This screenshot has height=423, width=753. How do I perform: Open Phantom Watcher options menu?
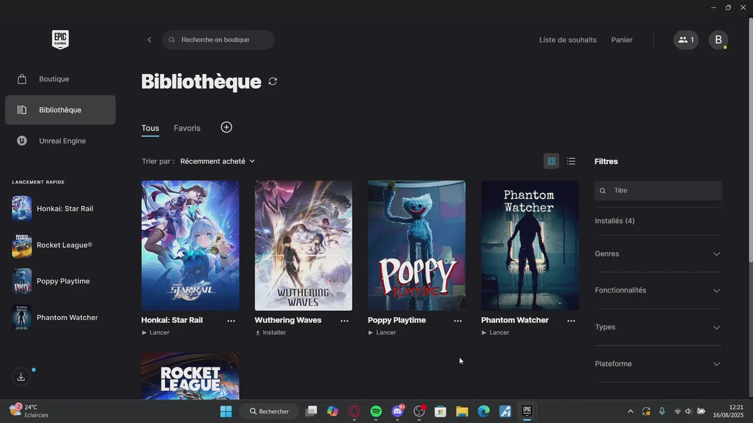[571, 321]
